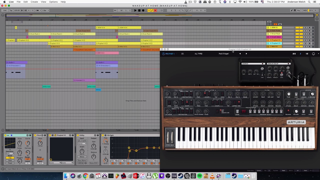Toggle the Lock Envelopes button
Viewport: 320px width, 180px height.
[280, 24]
